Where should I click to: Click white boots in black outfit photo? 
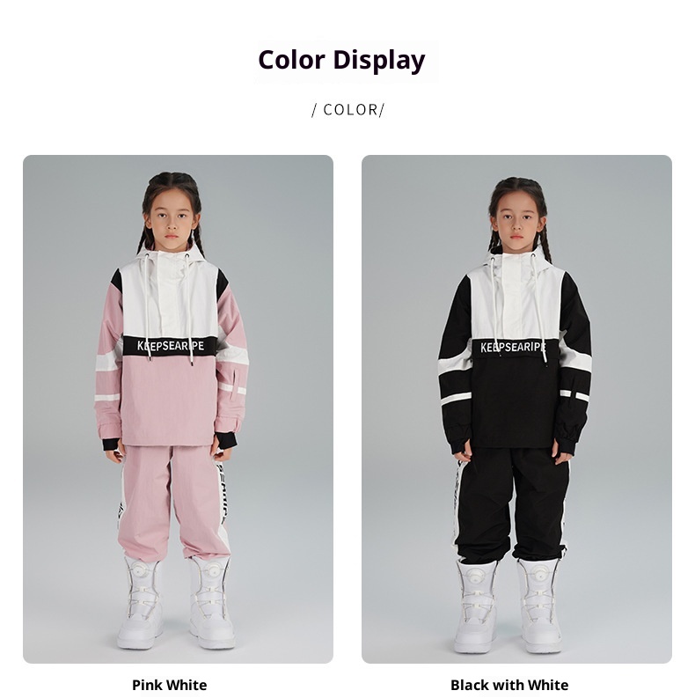coord(508,606)
